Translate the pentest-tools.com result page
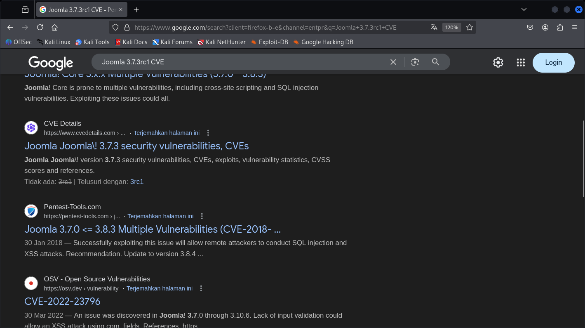This screenshot has width=585, height=328. [160, 216]
